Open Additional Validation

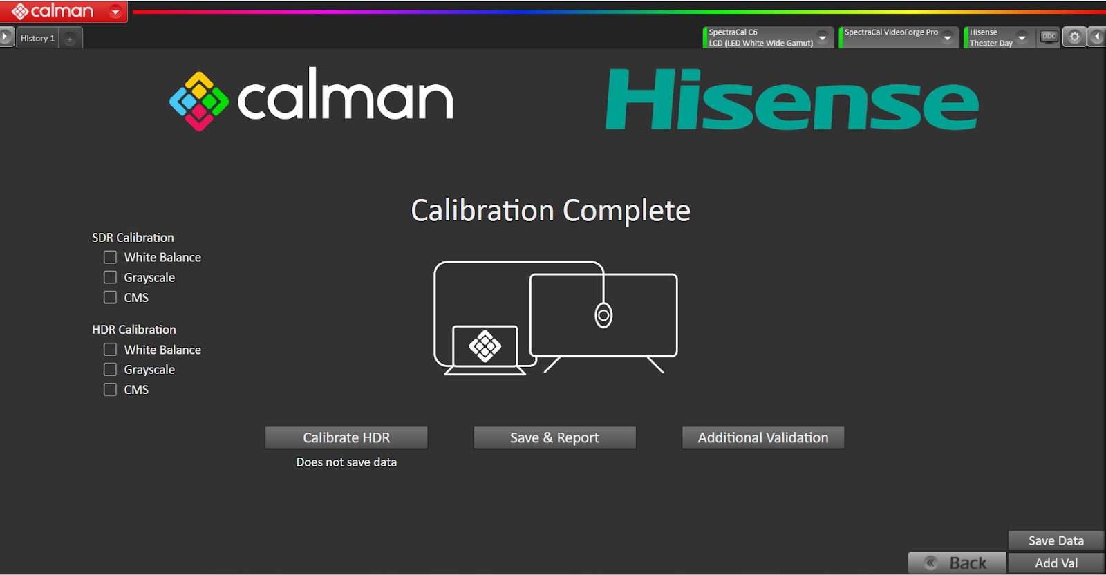pyautogui.click(x=763, y=437)
